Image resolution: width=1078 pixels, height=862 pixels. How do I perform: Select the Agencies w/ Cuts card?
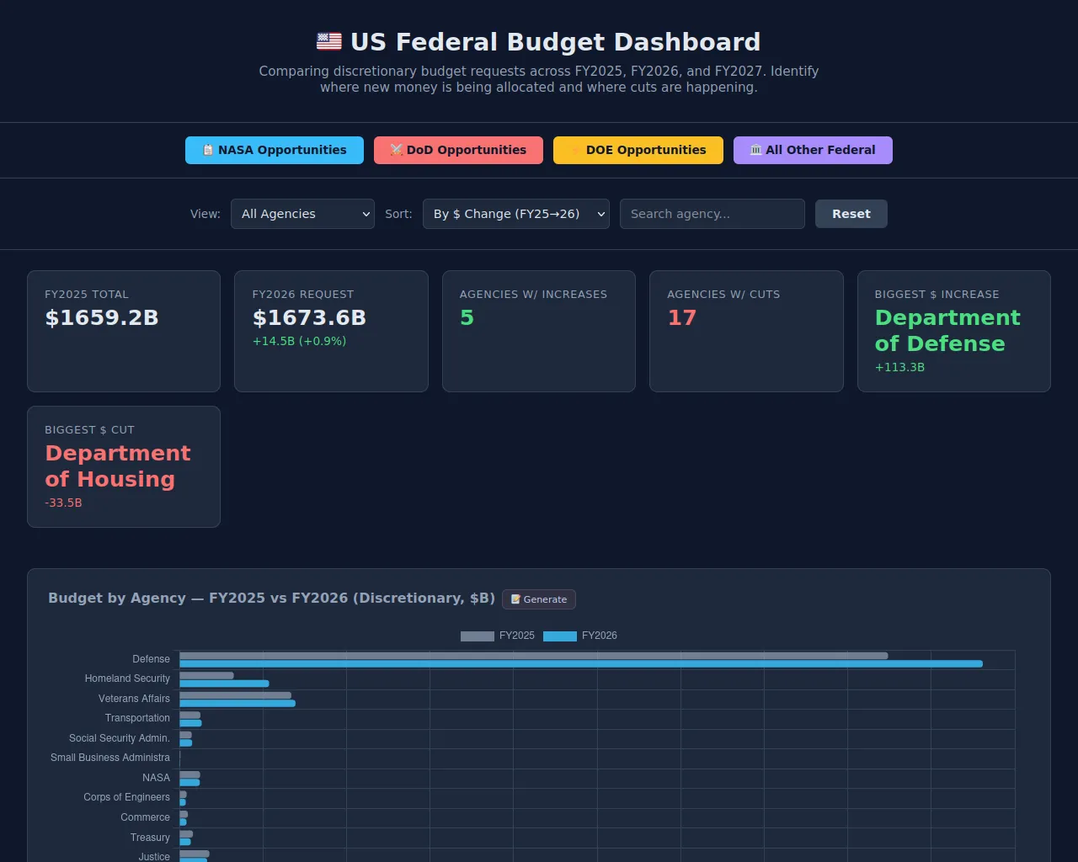tap(746, 331)
